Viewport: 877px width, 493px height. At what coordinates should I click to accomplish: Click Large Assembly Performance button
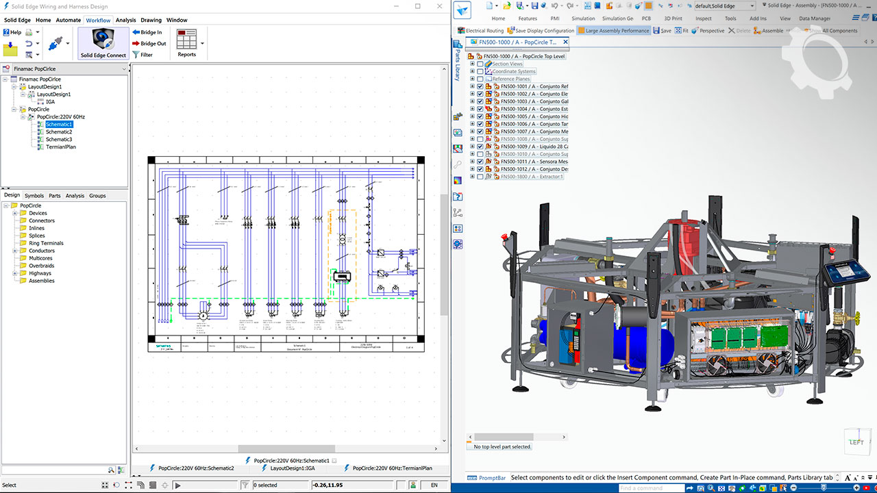click(x=613, y=31)
